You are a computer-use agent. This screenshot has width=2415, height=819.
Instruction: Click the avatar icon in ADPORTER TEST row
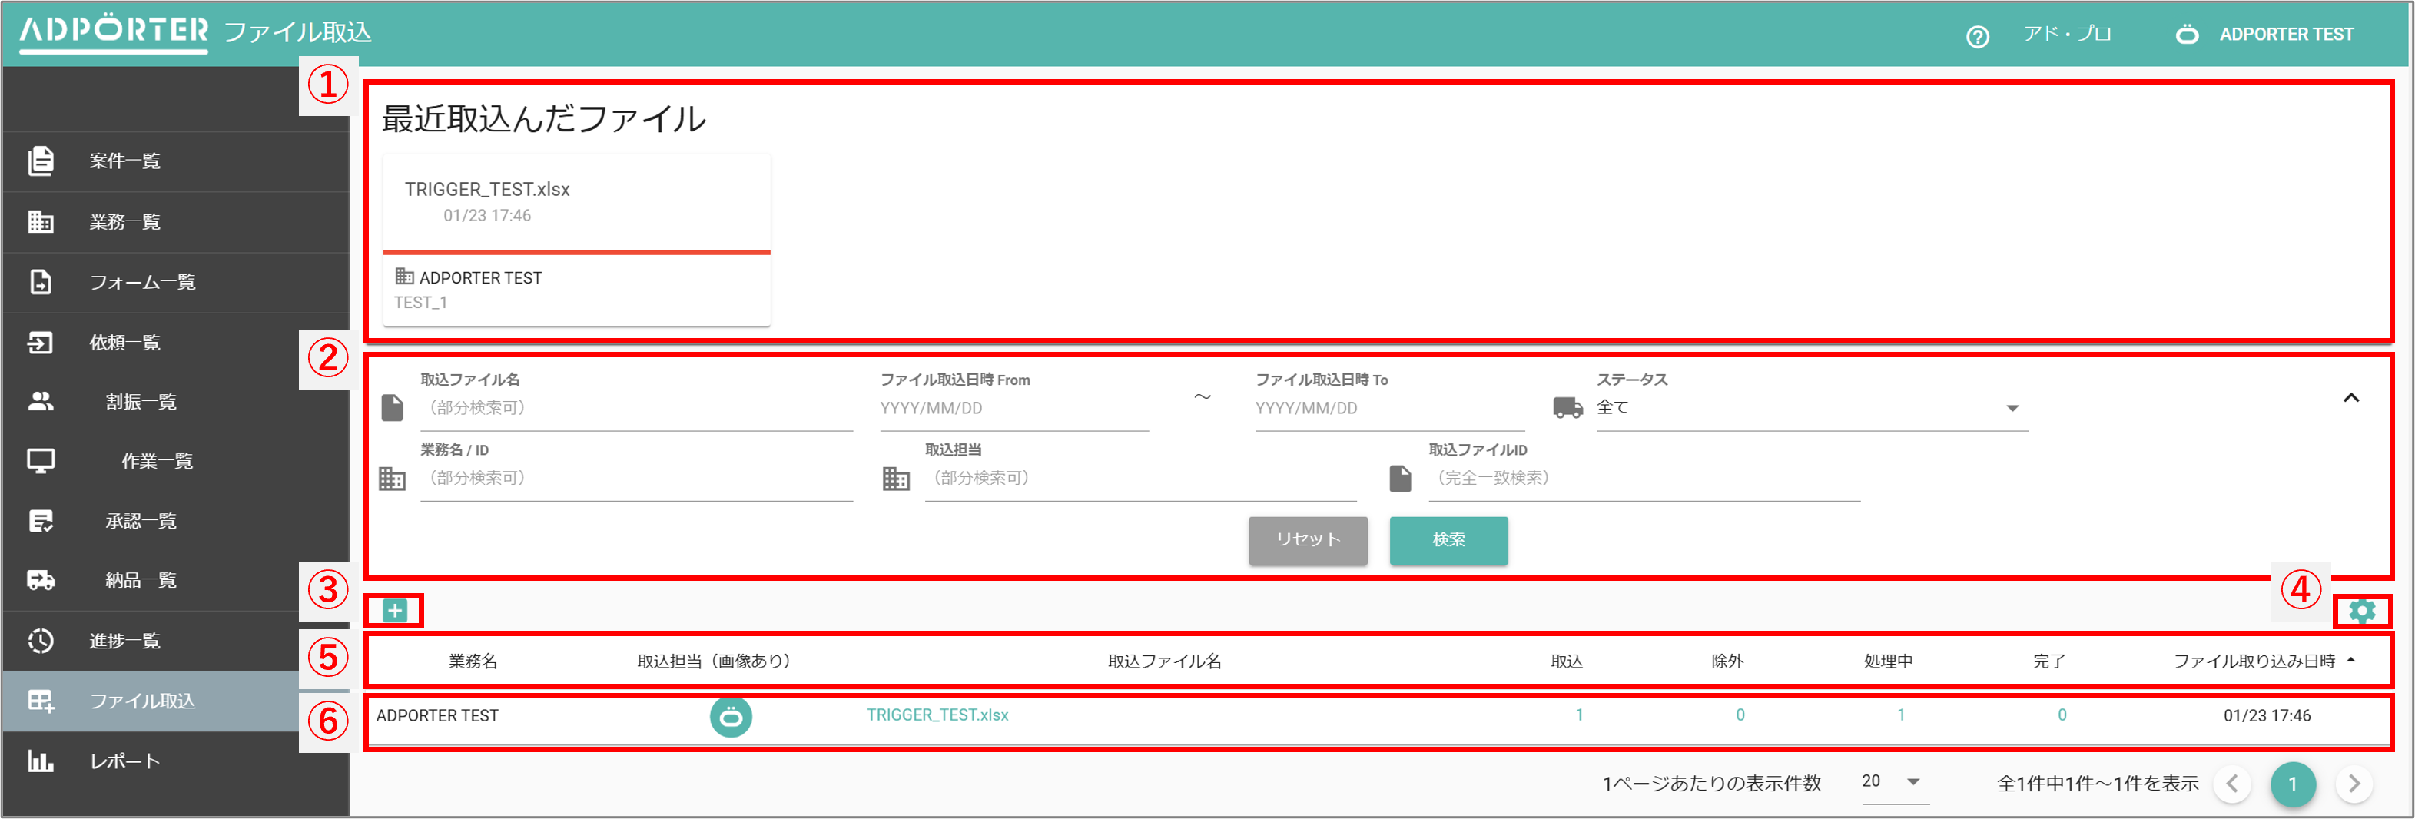click(730, 717)
